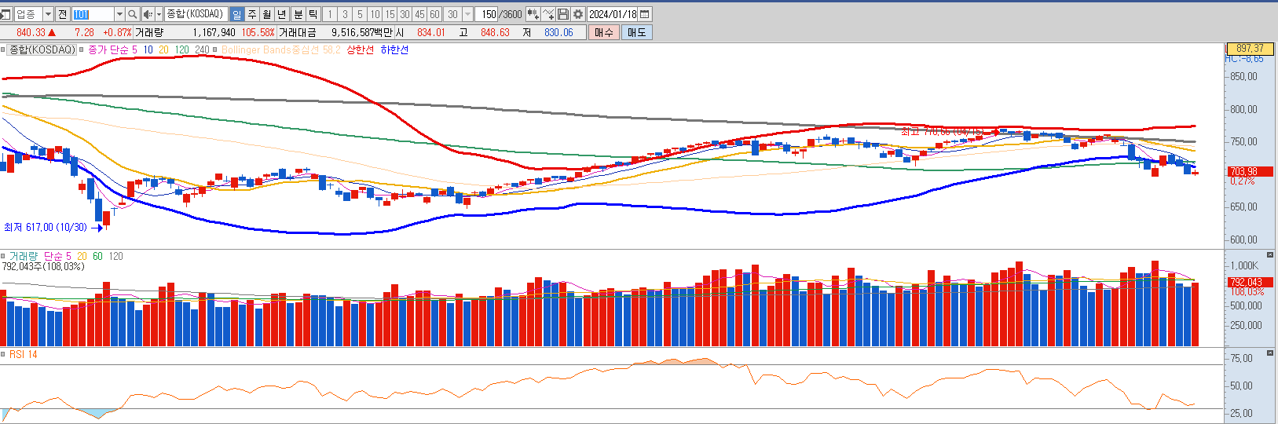Click the save floppy disk icon
Screen dimensions: 1278x424
[563, 14]
